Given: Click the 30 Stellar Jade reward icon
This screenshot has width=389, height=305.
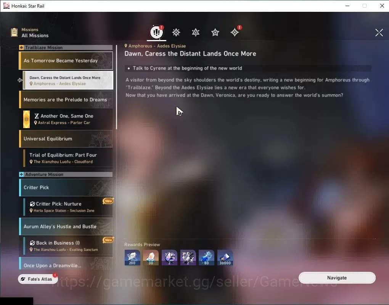Looking at the screenshot, I should (151, 257).
